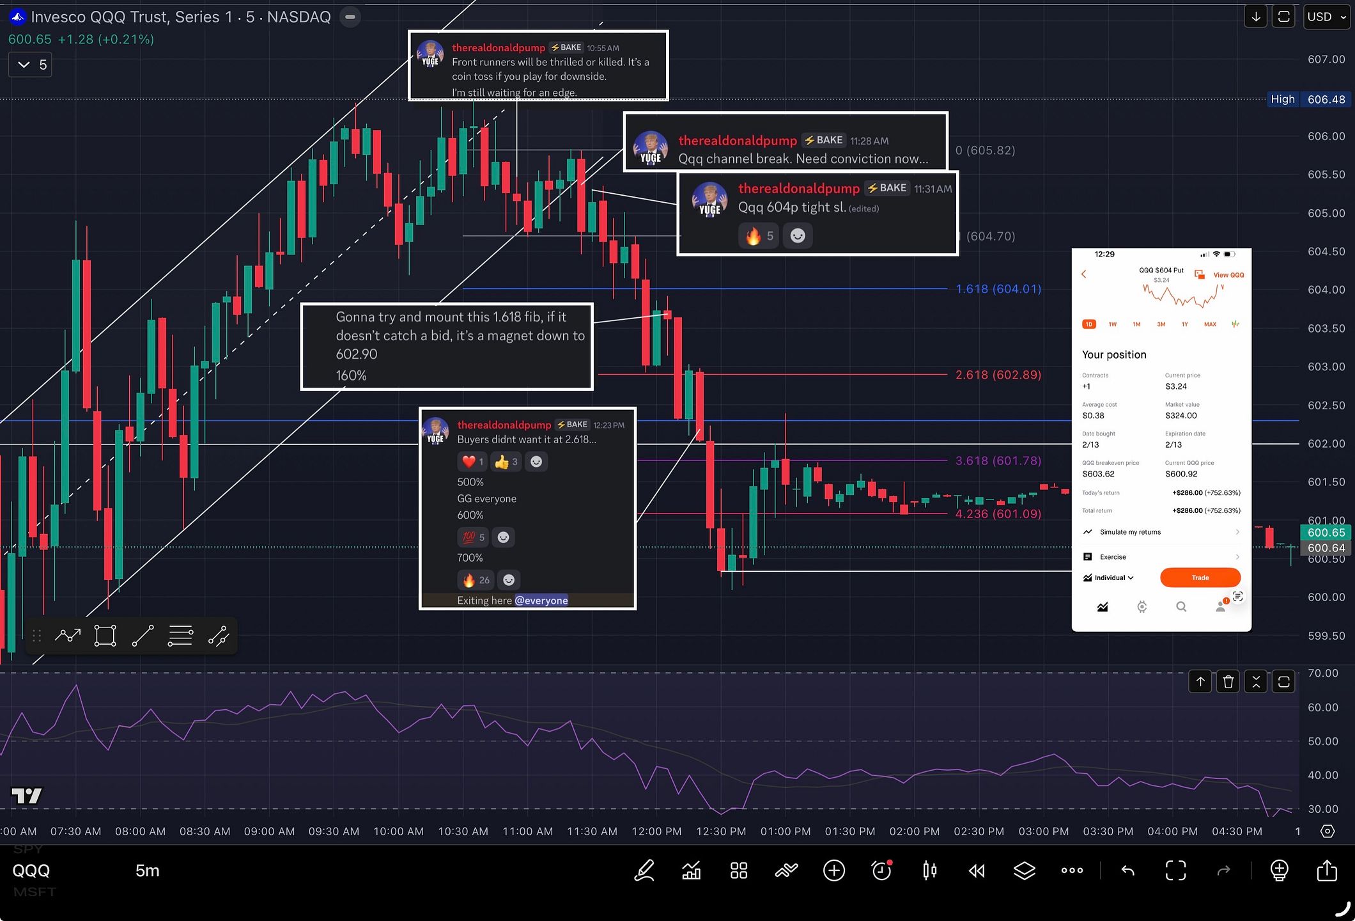Tap the lightbulb-with-plus icon in bottom toolbar
Image resolution: width=1355 pixels, height=921 pixels.
click(1280, 870)
